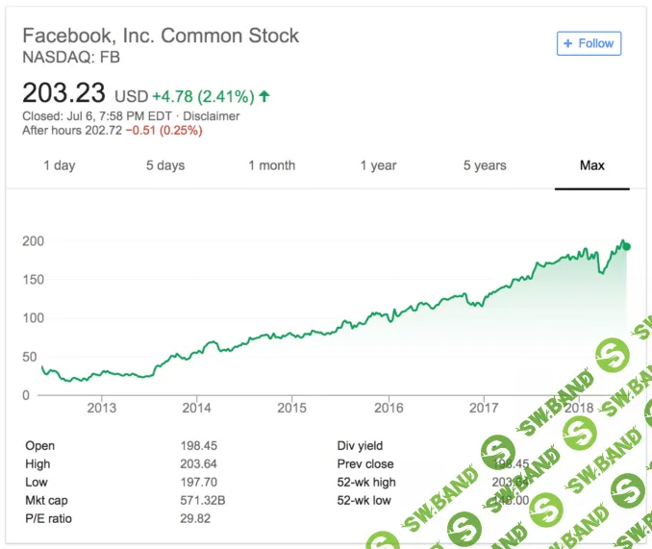
Task: Select the 5 days range tab
Action: pos(165,165)
